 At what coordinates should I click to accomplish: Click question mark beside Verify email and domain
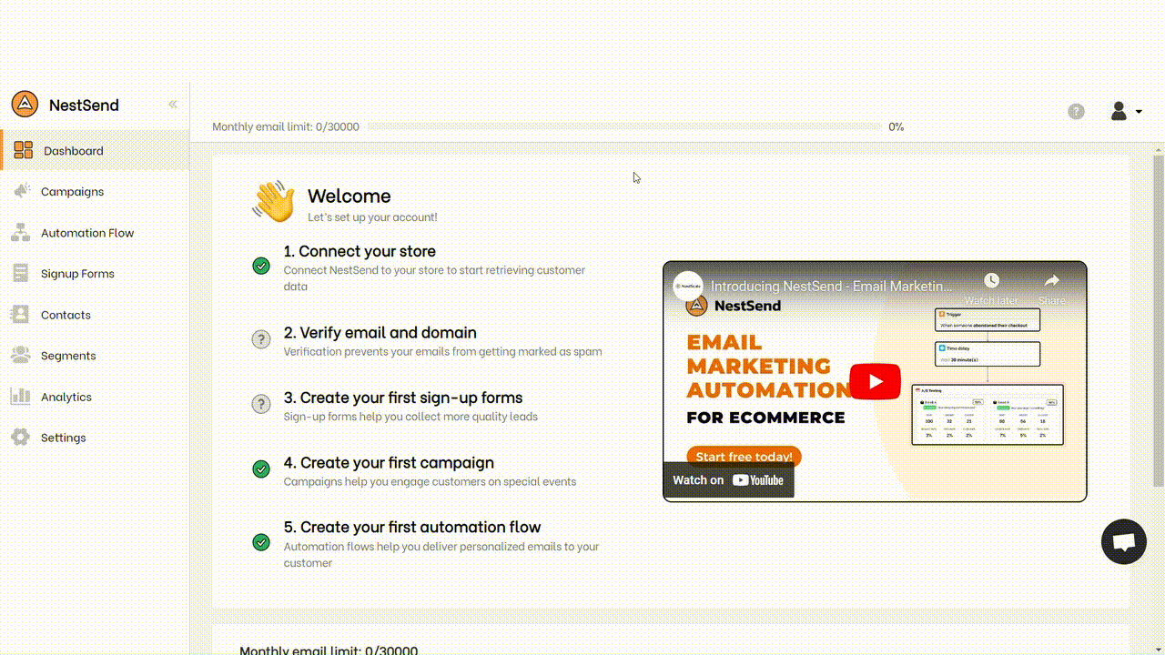[x=261, y=339]
